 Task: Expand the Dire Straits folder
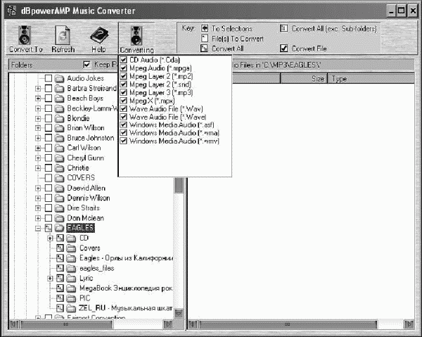tap(38, 208)
